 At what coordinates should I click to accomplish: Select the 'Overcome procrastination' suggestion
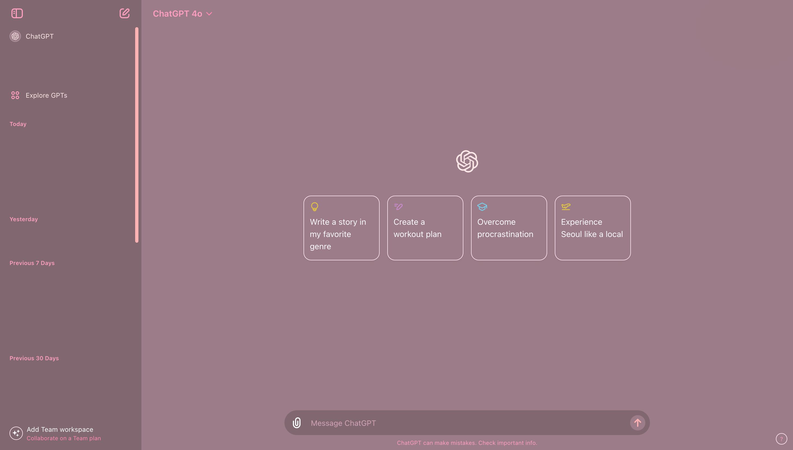[509, 228]
